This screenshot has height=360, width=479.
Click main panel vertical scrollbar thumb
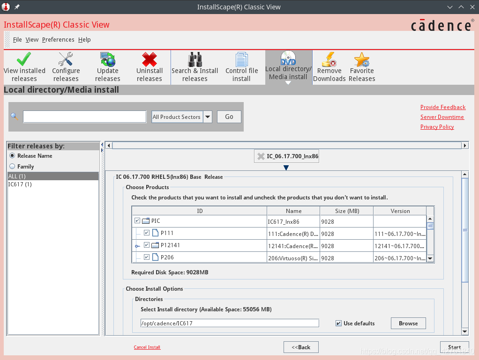click(x=464, y=230)
